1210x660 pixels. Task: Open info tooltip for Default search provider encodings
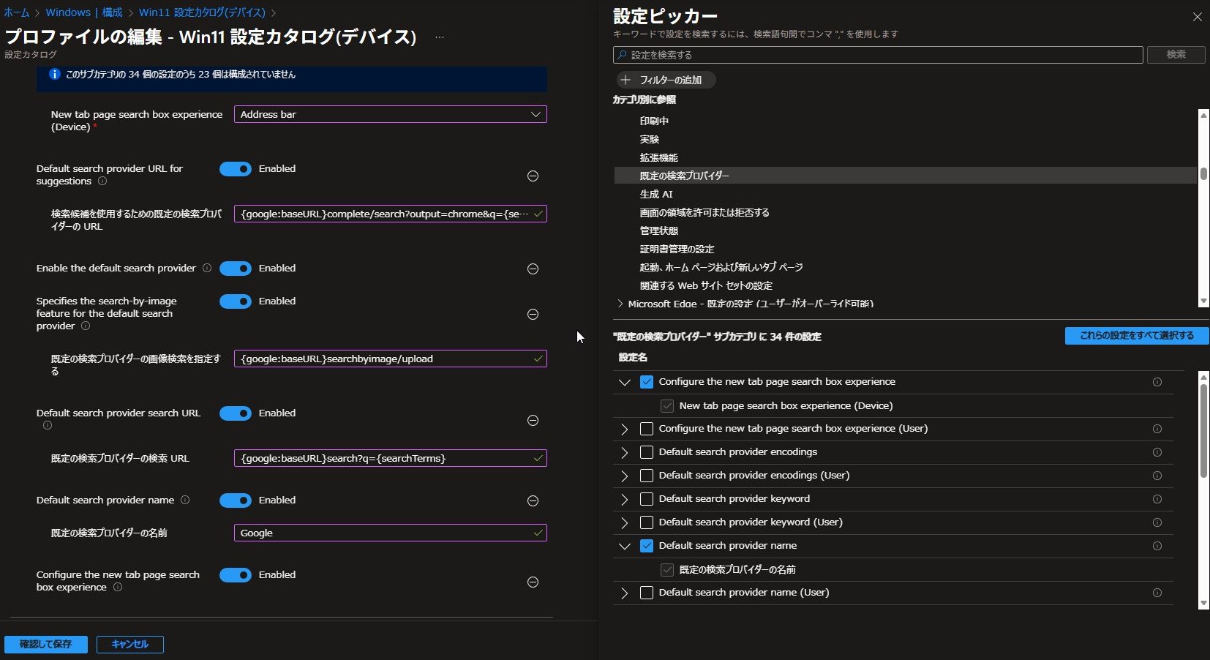click(x=1157, y=452)
